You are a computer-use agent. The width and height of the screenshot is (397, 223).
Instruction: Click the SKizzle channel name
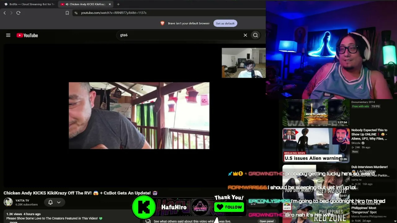click(356, 143)
